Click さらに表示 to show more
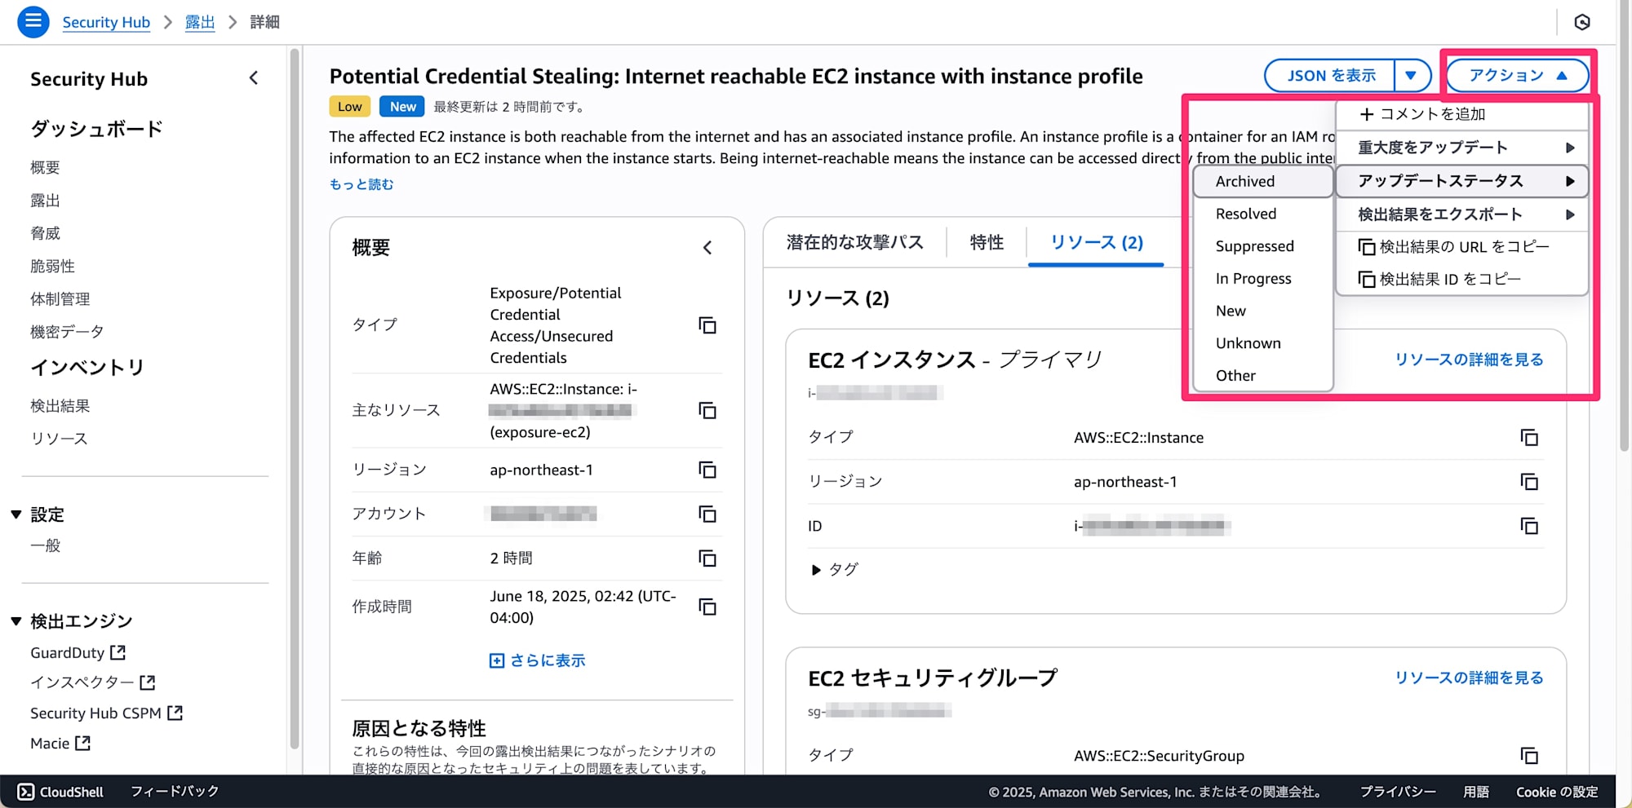Viewport: 1632px width, 808px height. pos(538,660)
